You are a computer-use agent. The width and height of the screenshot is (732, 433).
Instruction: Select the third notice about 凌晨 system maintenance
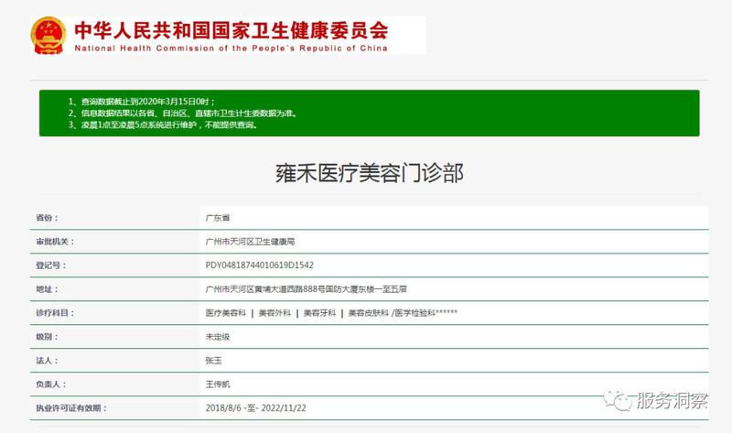162,125
